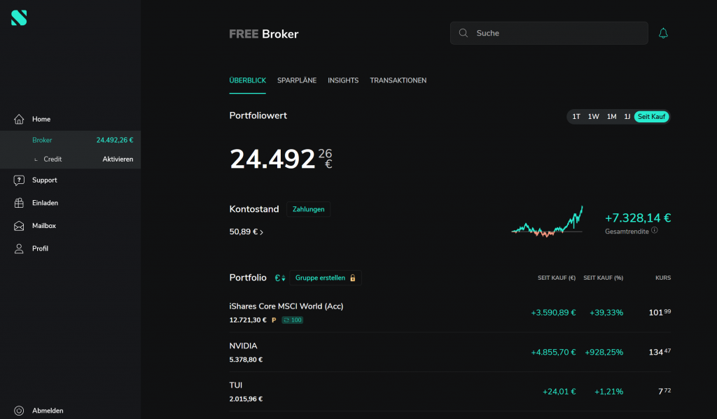
Task: Open Mailbox via the envelope icon
Action: (19, 225)
